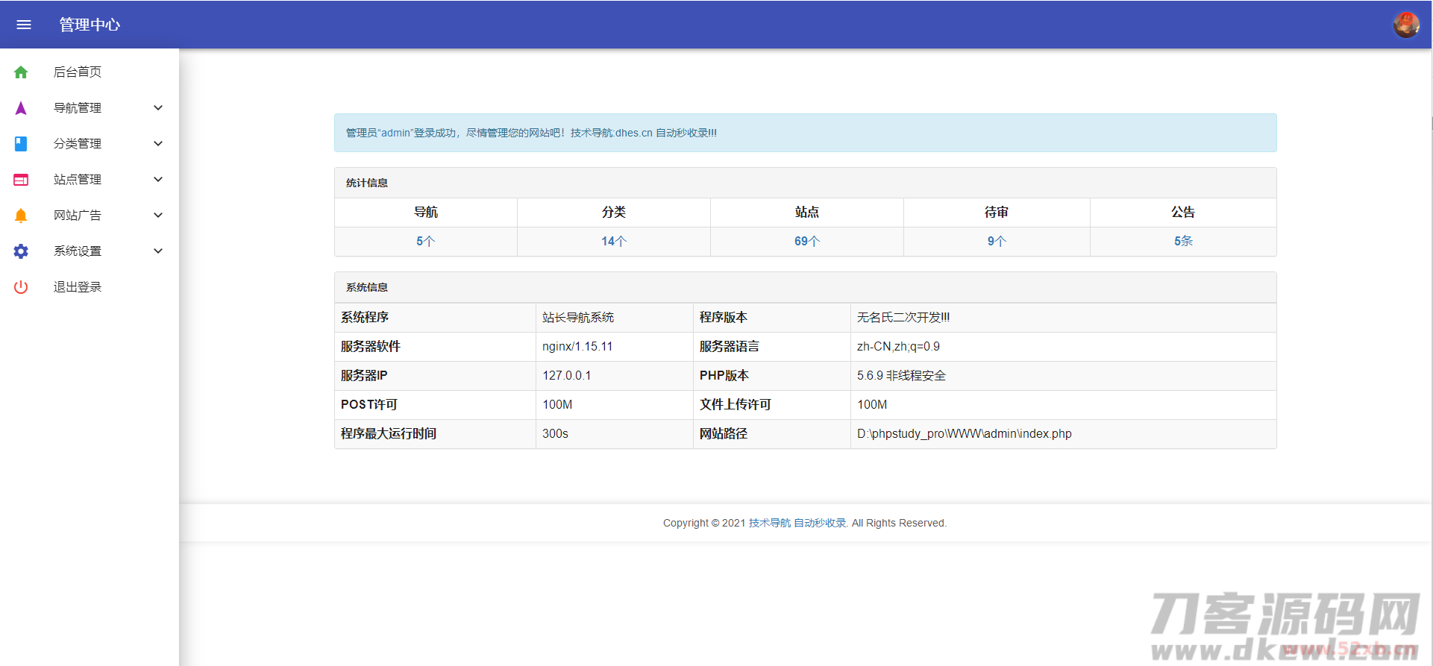Click the red site management icon
The width and height of the screenshot is (1433, 666).
21,180
